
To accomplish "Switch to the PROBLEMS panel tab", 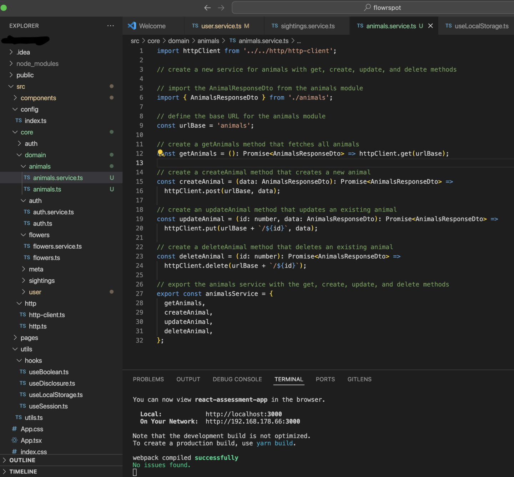I will [x=148, y=379].
